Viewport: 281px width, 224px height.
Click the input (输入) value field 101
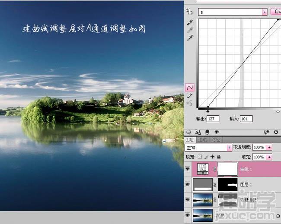click(x=246, y=119)
